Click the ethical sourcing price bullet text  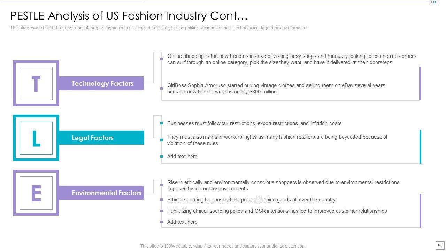click(251, 200)
